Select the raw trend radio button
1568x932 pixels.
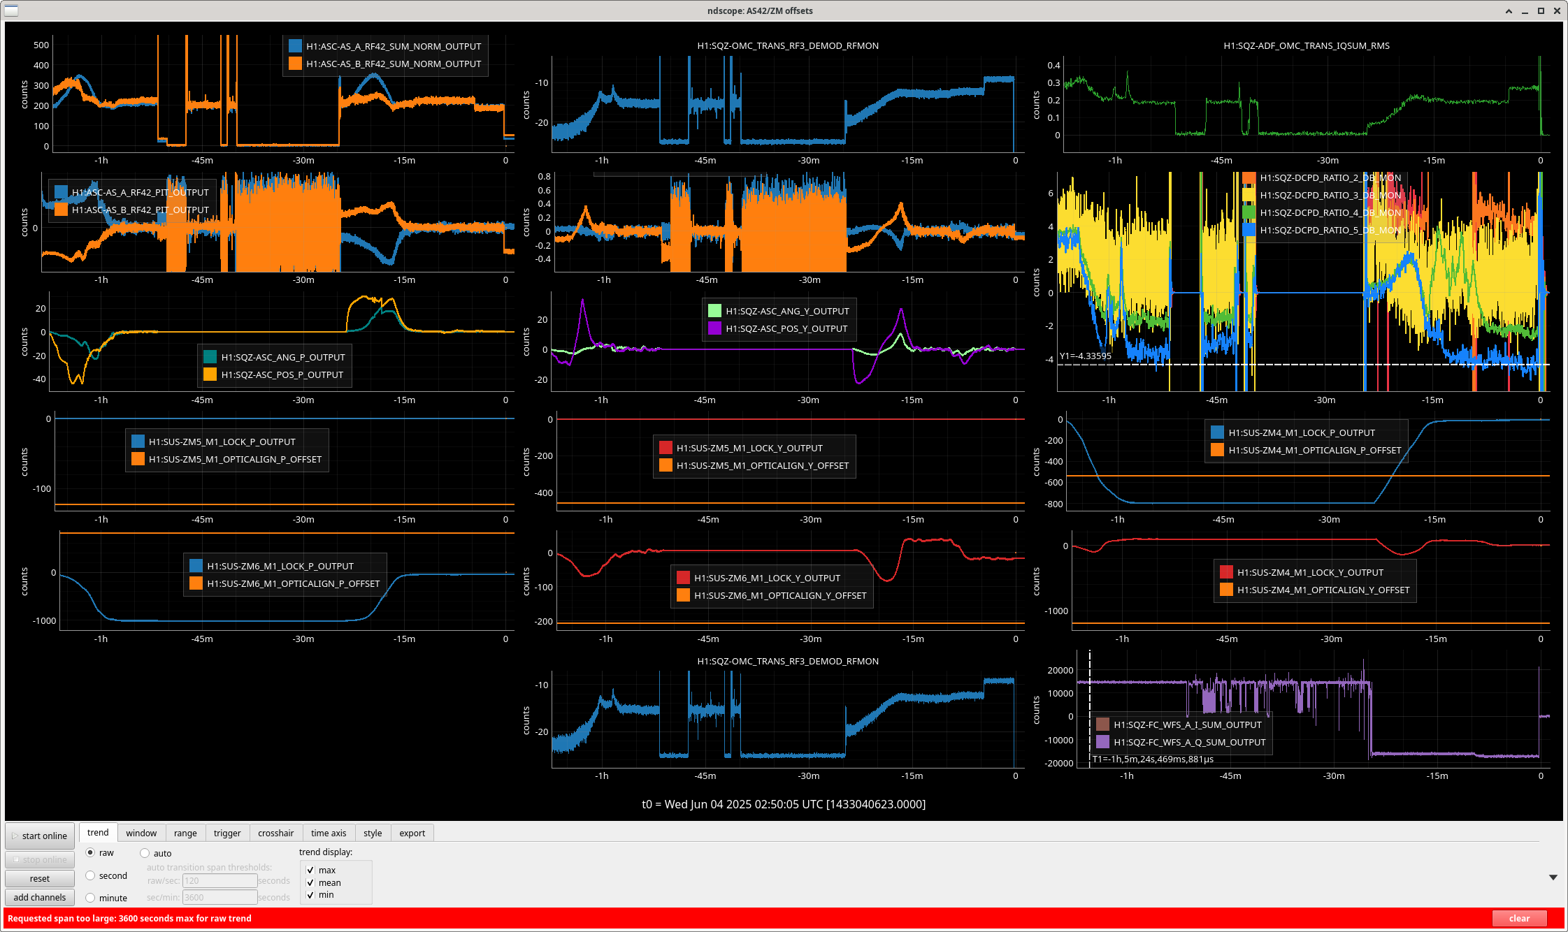pyautogui.click(x=90, y=852)
